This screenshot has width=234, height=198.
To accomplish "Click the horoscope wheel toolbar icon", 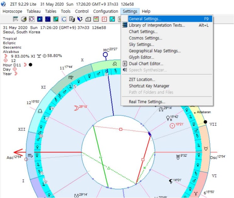I will 31,19.
